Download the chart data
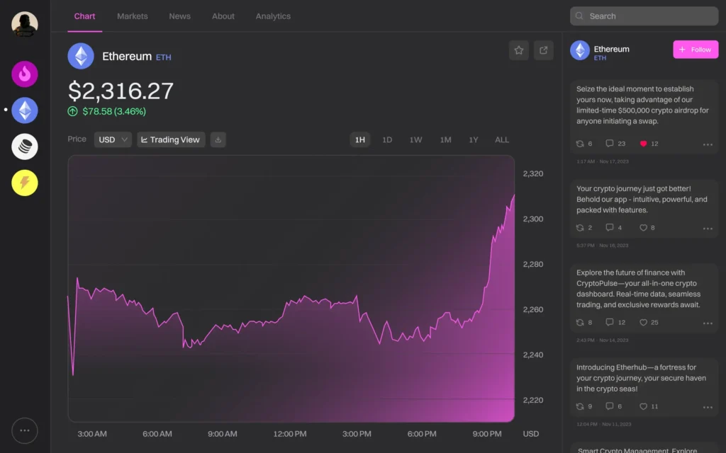Screen dimensions: 726x453 point(218,139)
